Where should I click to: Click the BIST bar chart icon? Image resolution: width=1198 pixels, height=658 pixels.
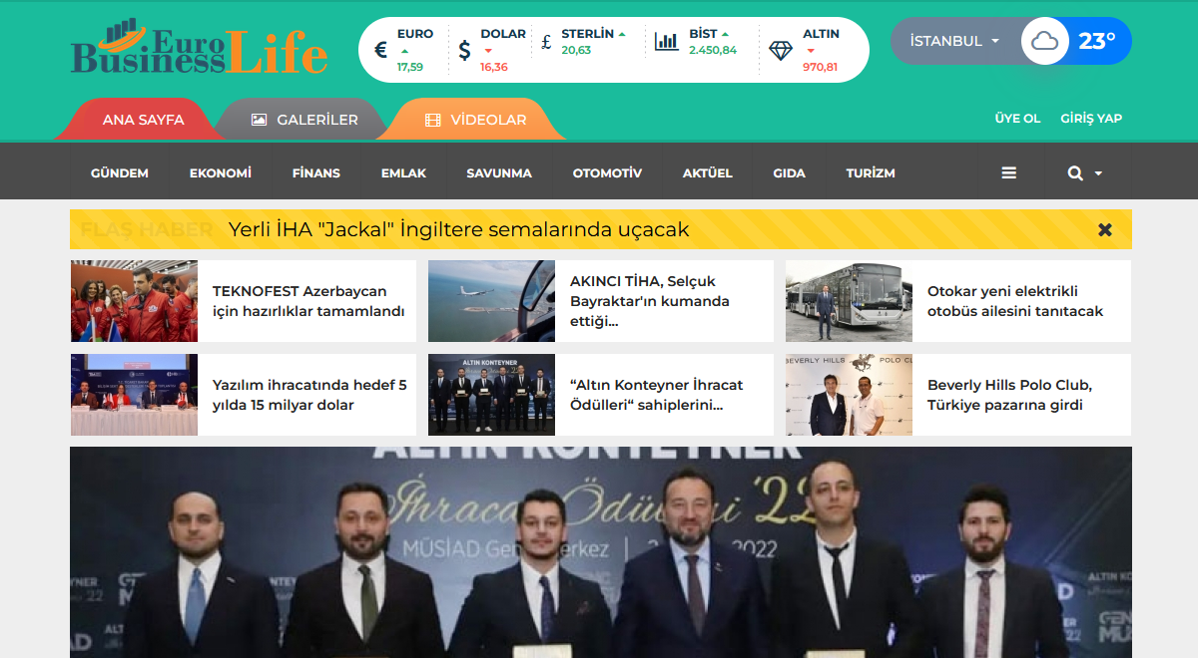666,42
